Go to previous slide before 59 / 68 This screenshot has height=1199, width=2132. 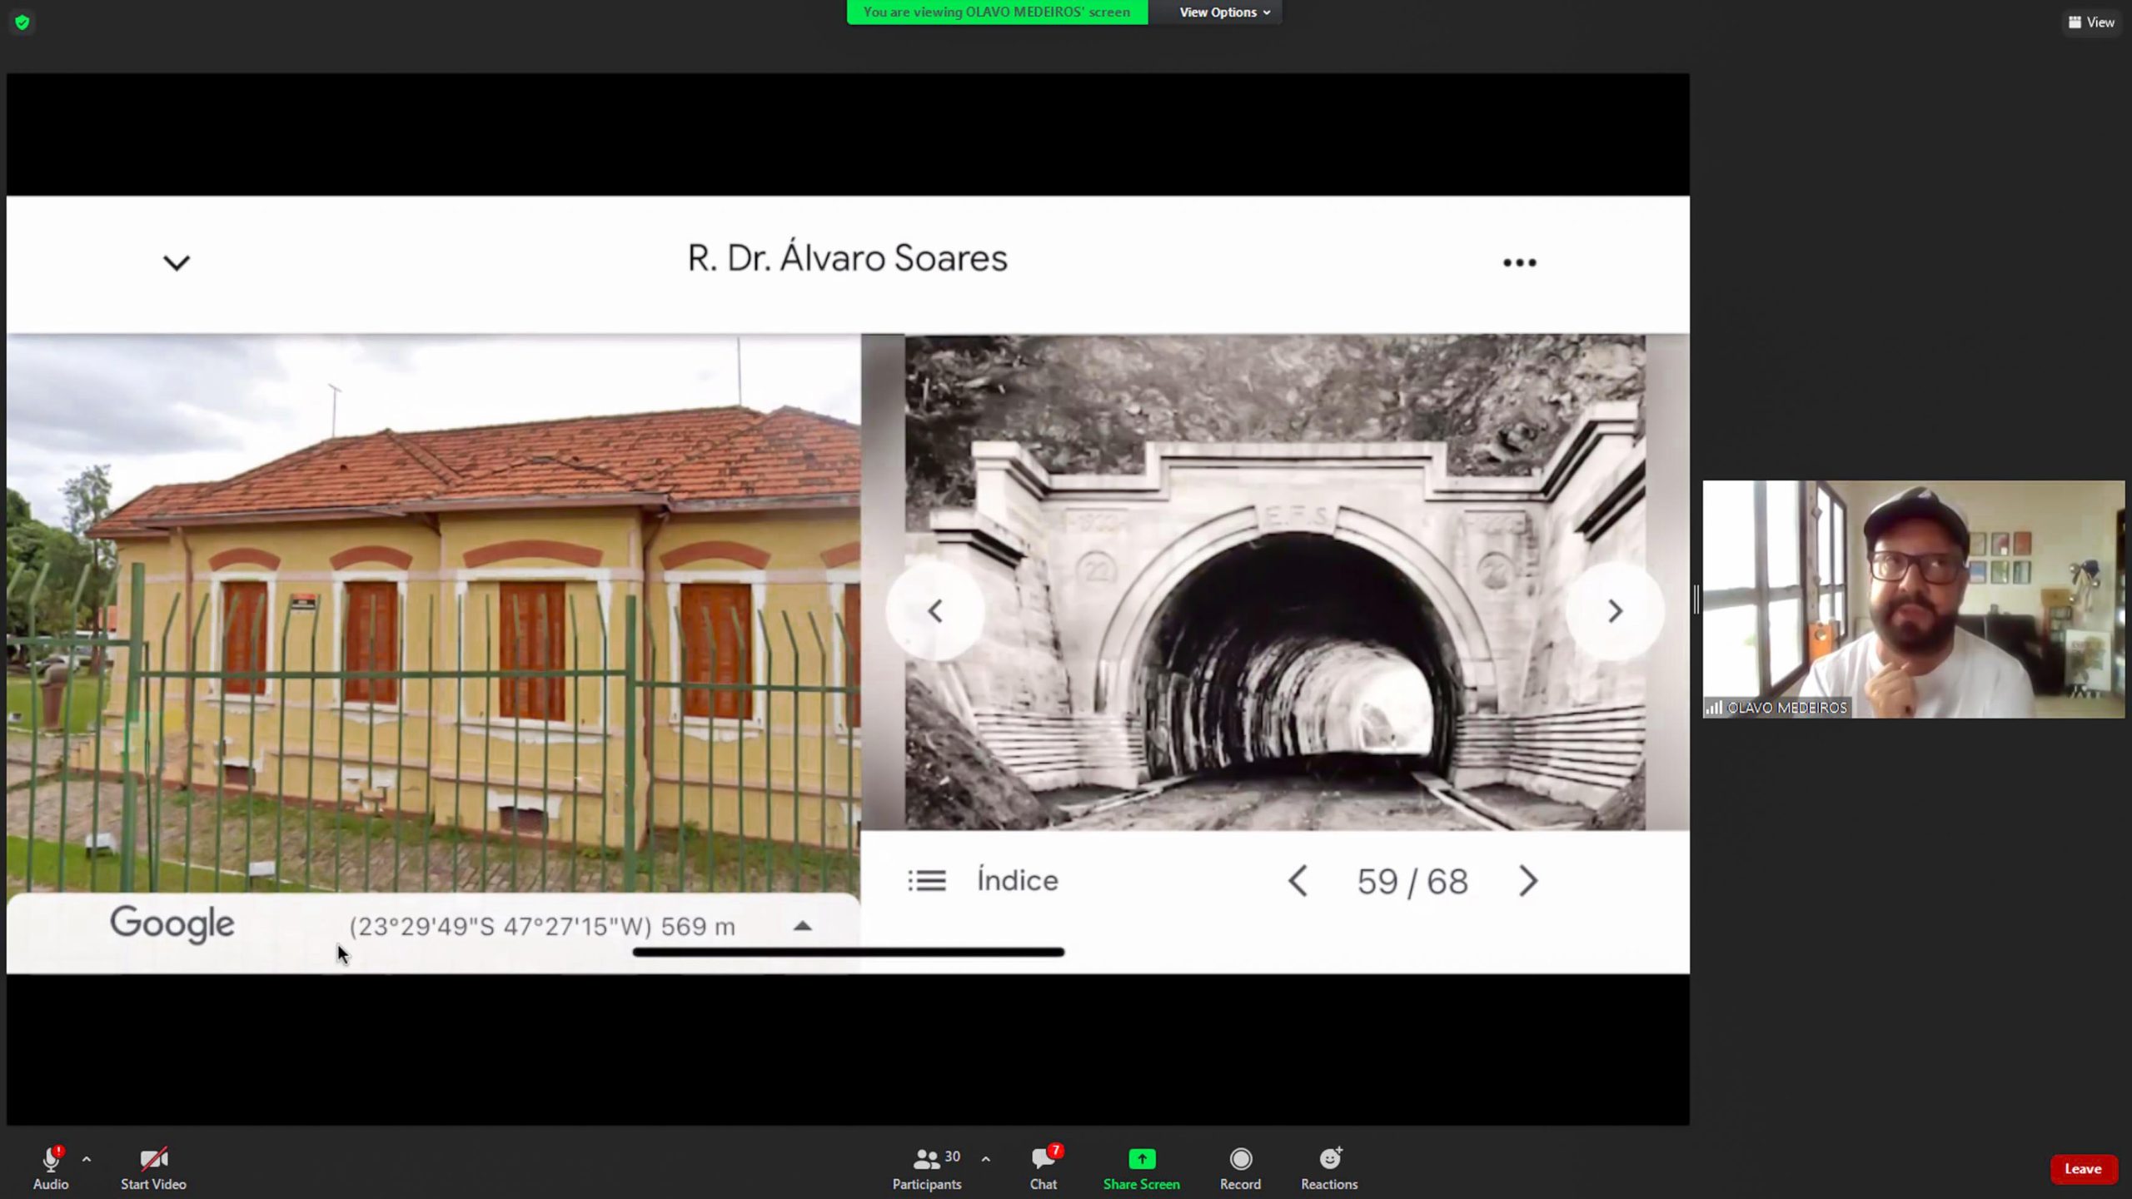coord(1298,881)
